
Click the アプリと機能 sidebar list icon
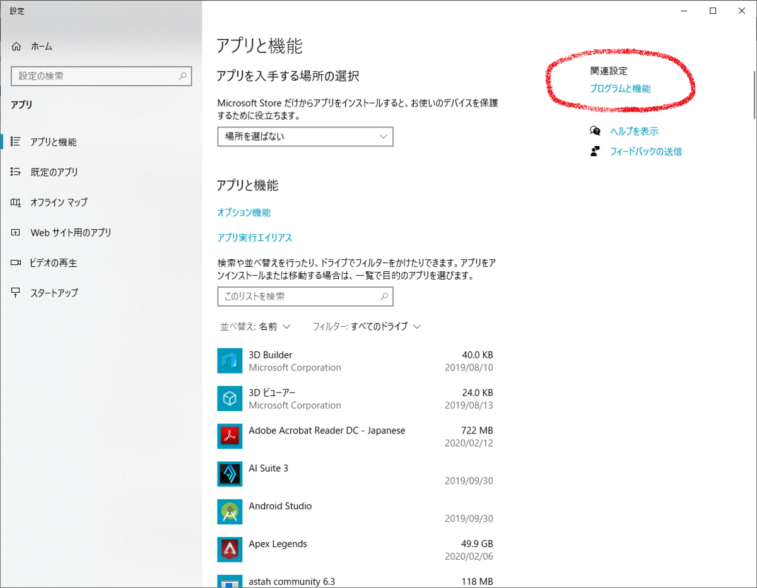point(16,142)
